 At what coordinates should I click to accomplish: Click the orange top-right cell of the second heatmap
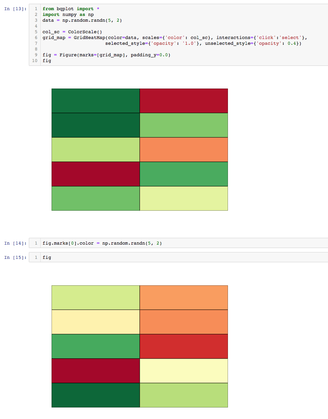click(184, 297)
